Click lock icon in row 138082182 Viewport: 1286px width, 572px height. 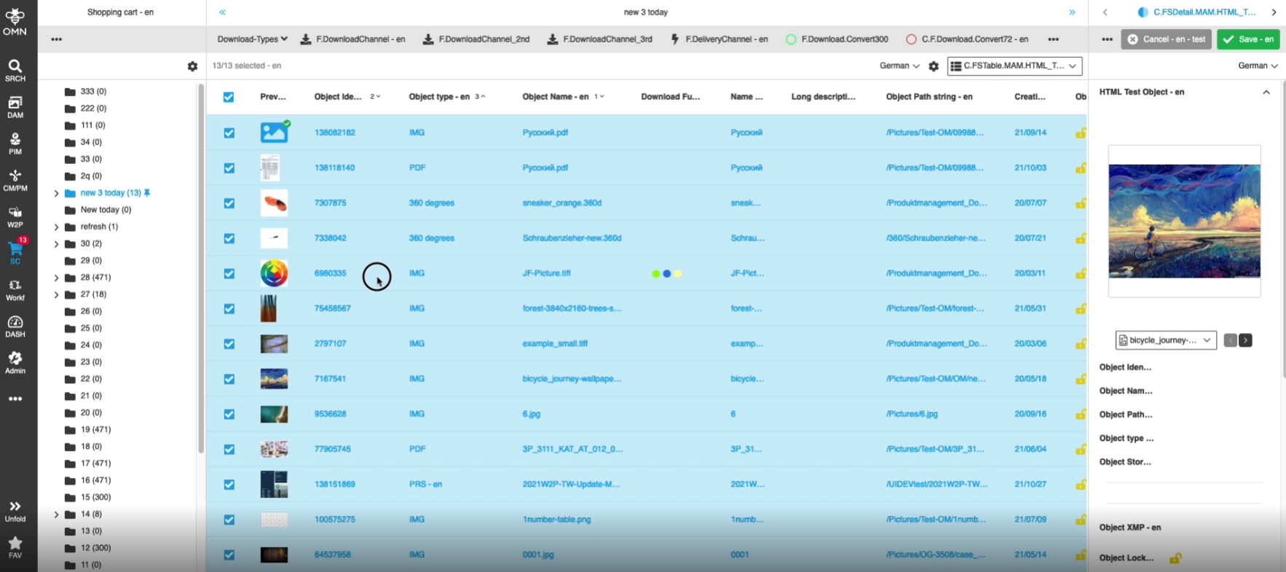click(1081, 133)
